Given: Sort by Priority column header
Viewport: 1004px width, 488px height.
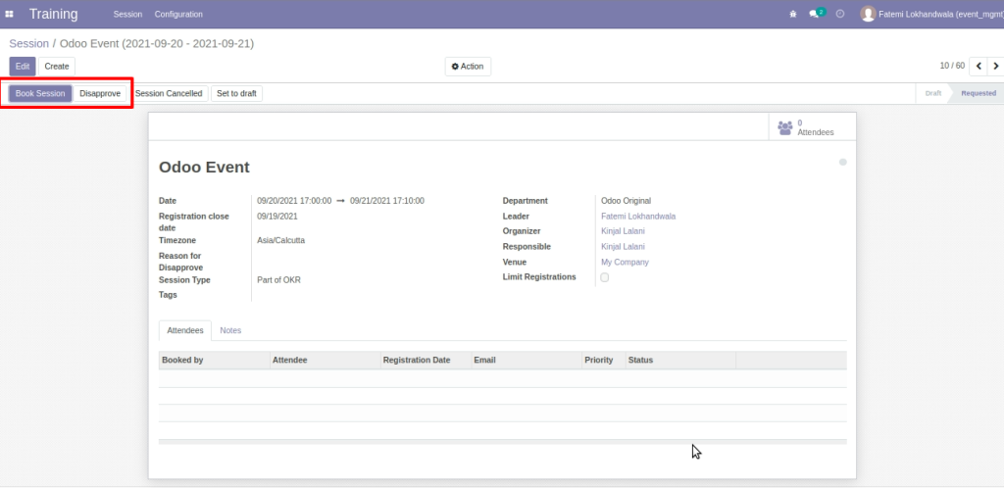Looking at the screenshot, I should click(x=603, y=360).
